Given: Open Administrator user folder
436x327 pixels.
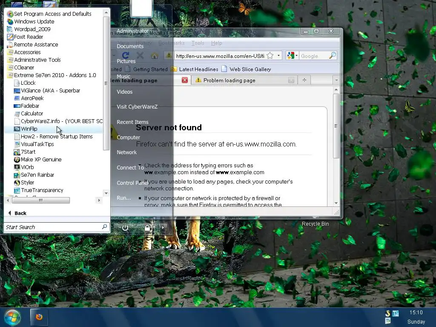Looking at the screenshot, I should pyautogui.click(x=132, y=31).
